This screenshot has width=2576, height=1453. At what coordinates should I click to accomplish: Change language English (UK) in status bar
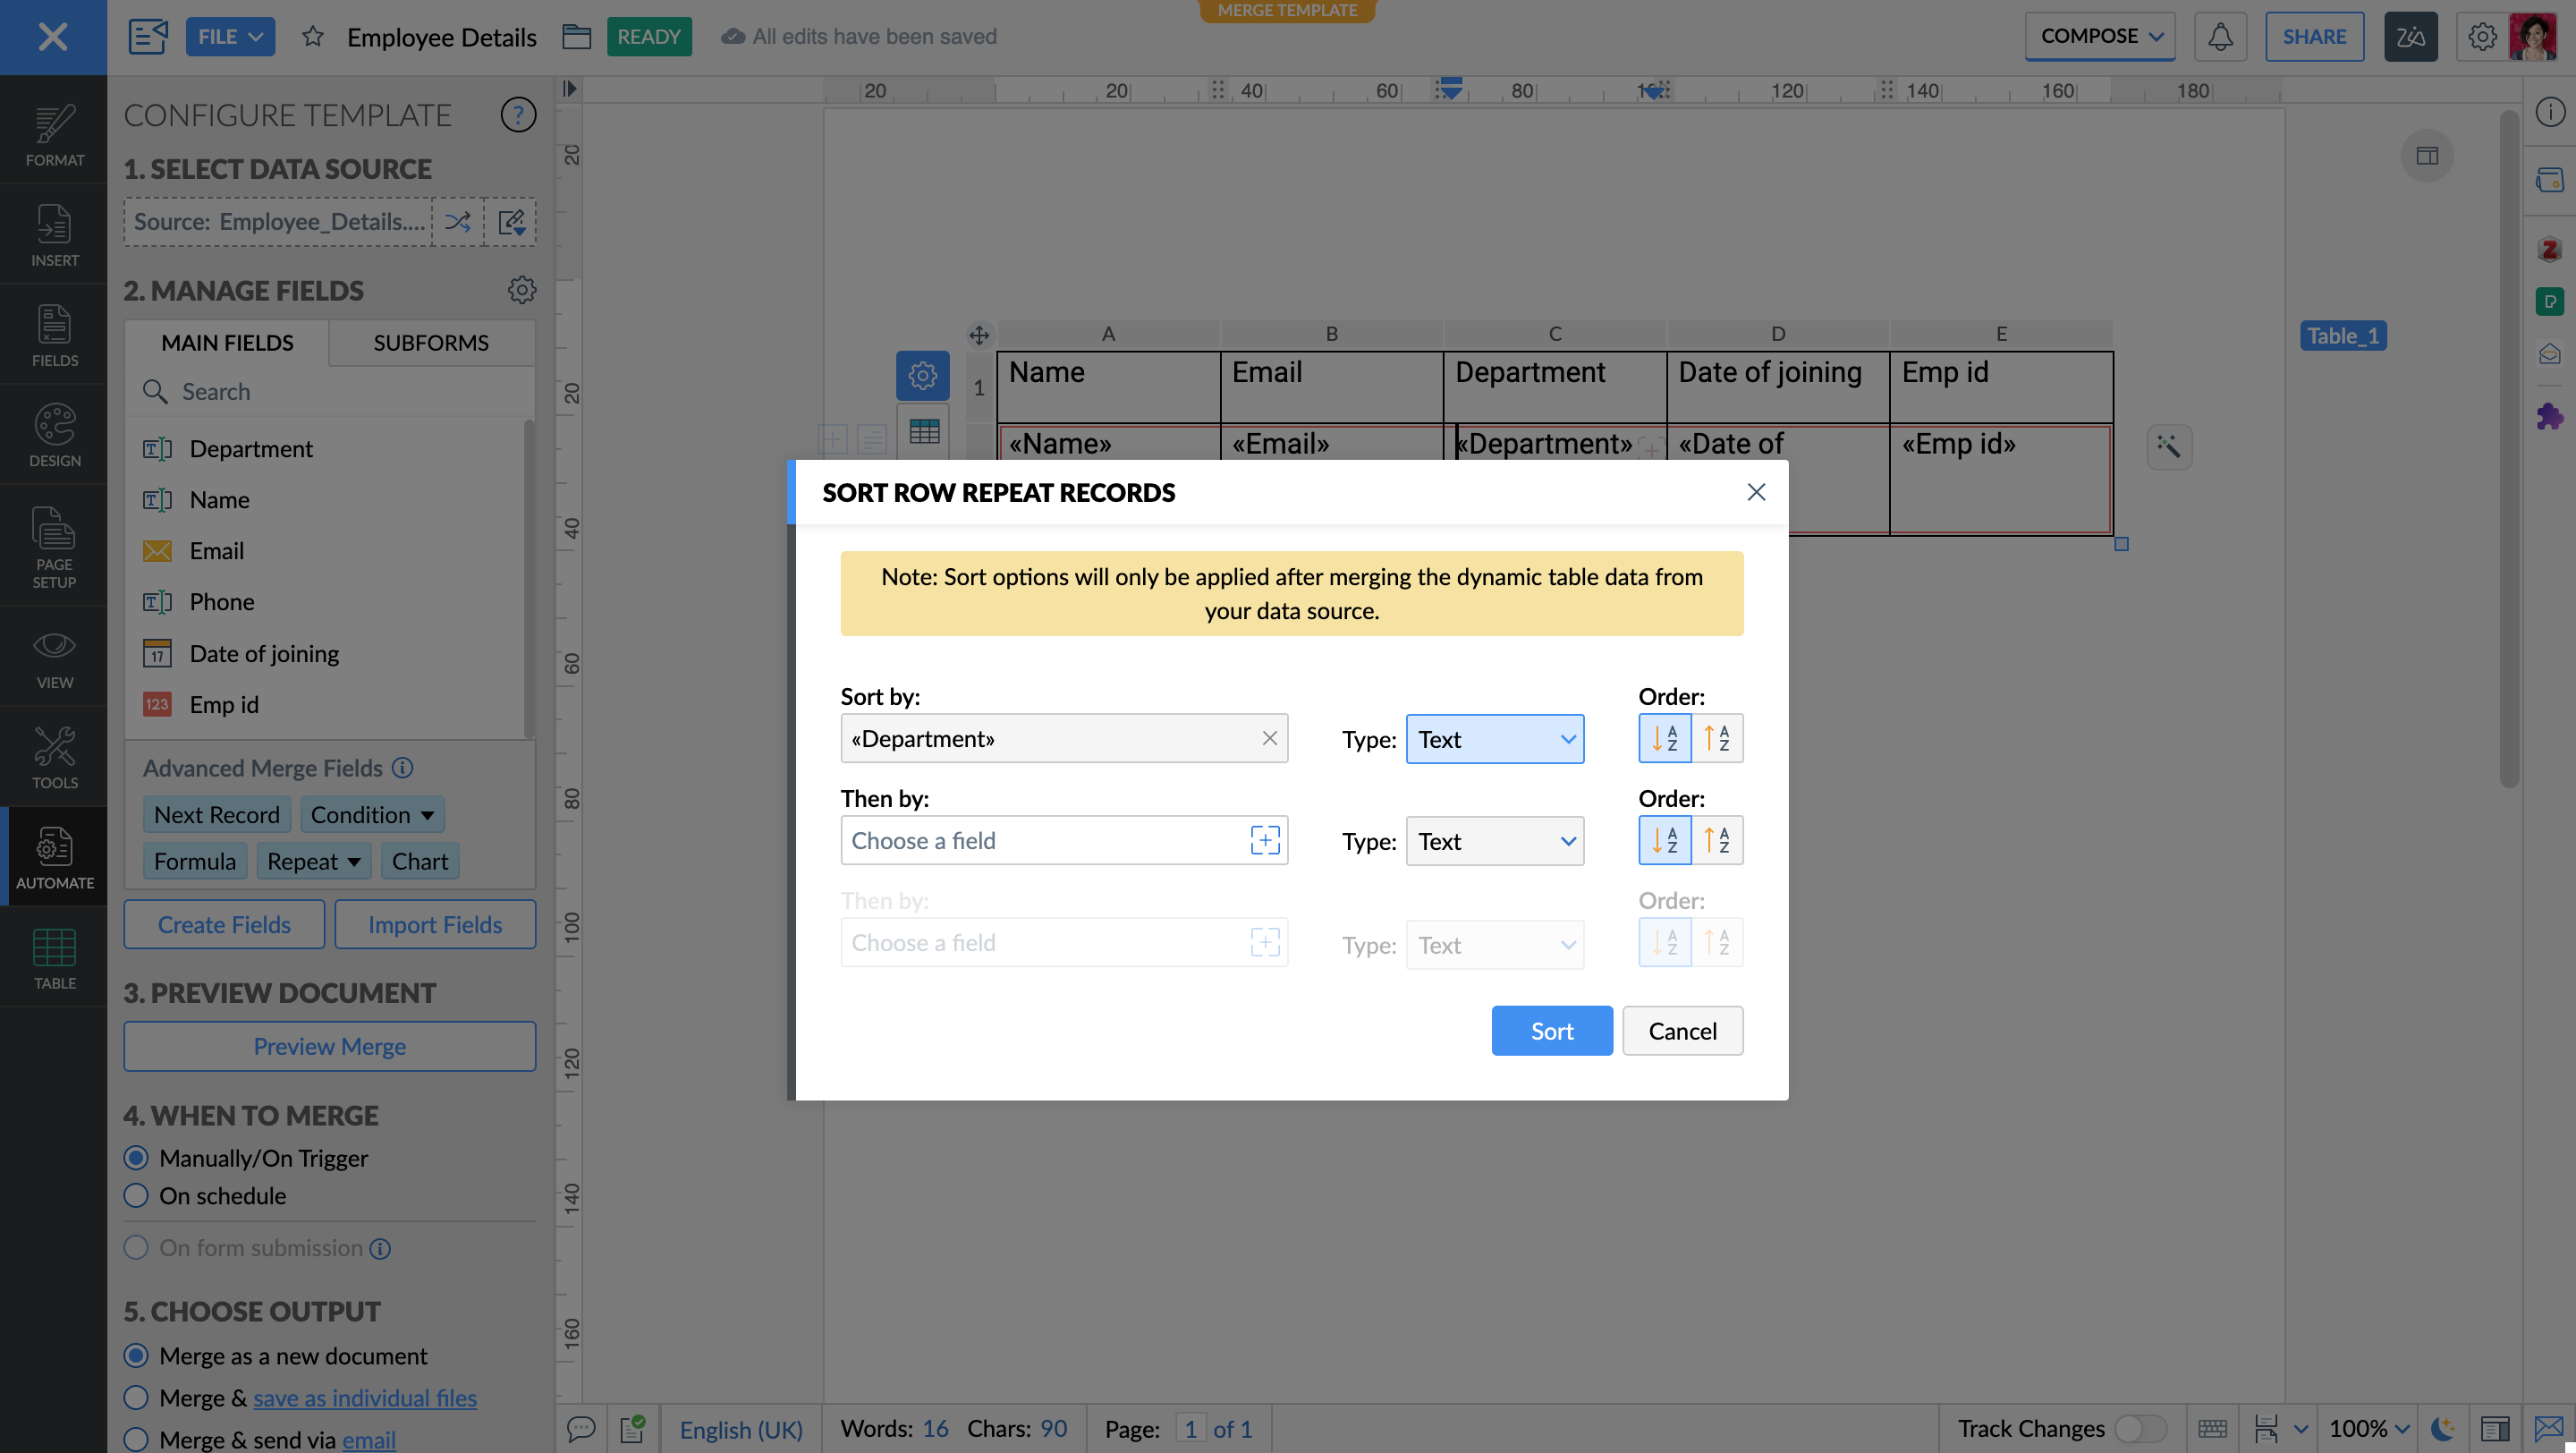pyautogui.click(x=741, y=1428)
